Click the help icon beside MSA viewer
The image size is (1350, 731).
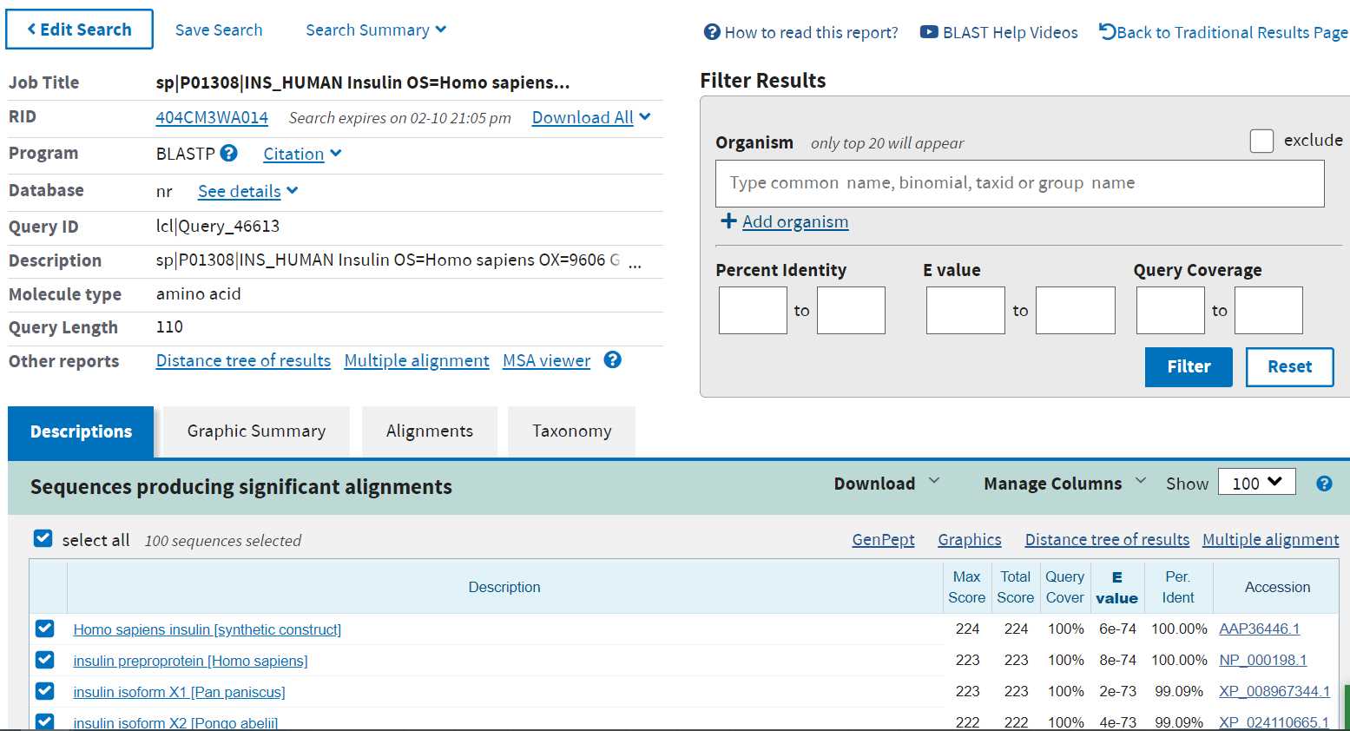coord(612,359)
